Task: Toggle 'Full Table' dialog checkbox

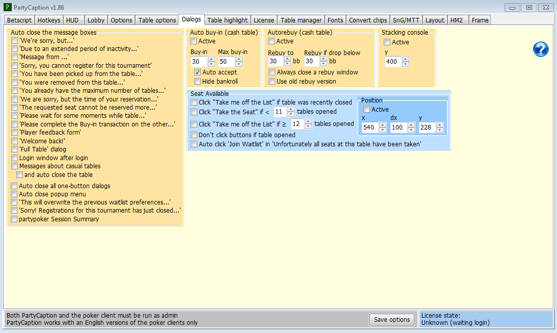Action: point(15,149)
